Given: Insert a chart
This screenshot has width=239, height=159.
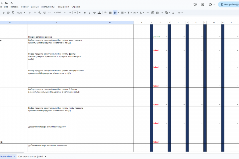Looking at the screenshot, I should (157, 13).
